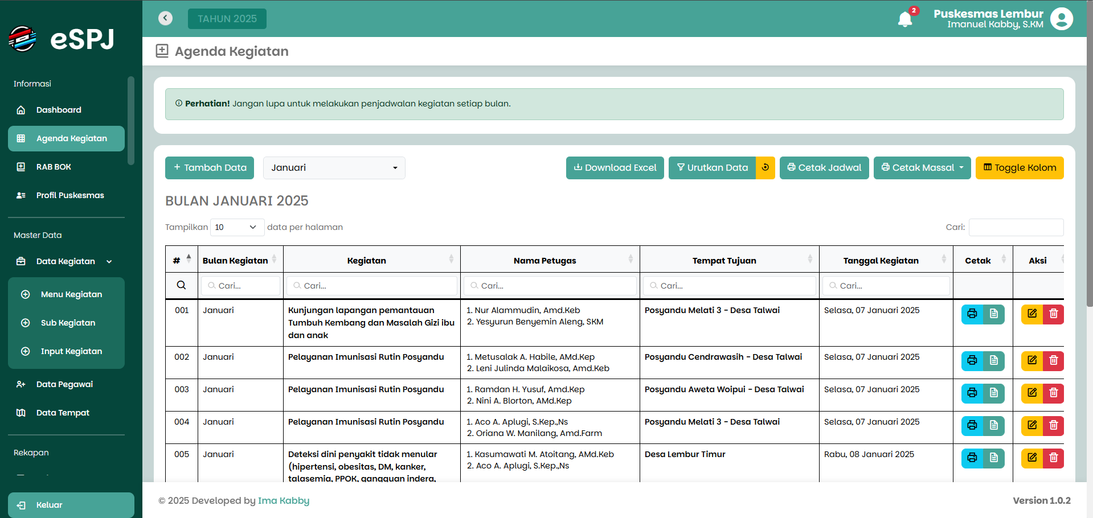Image resolution: width=1093 pixels, height=518 pixels.
Task: Collapse sidebar with back arrow icon
Action: point(165,18)
